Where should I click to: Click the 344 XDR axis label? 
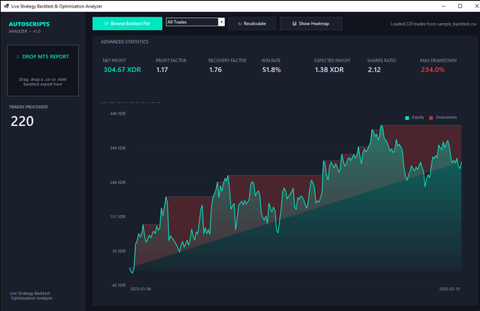tap(118, 148)
